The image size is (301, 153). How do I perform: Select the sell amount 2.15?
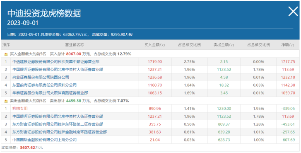[x=224, y=62]
